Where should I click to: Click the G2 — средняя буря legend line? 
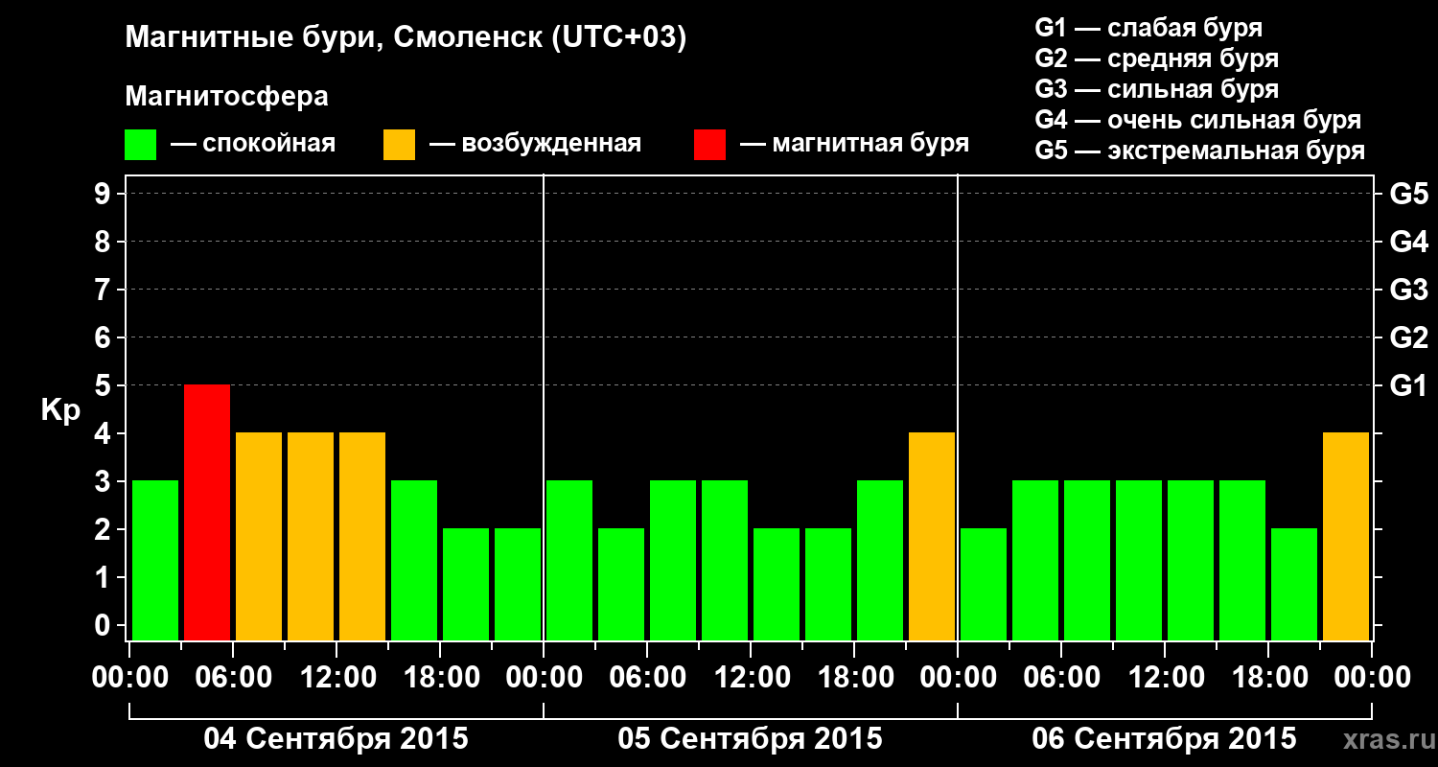tap(1156, 58)
